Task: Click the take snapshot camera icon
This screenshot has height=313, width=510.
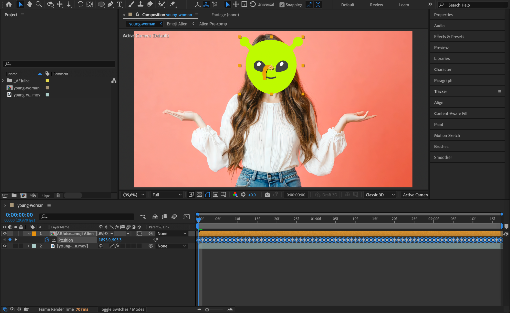Action: coord(267,195)
